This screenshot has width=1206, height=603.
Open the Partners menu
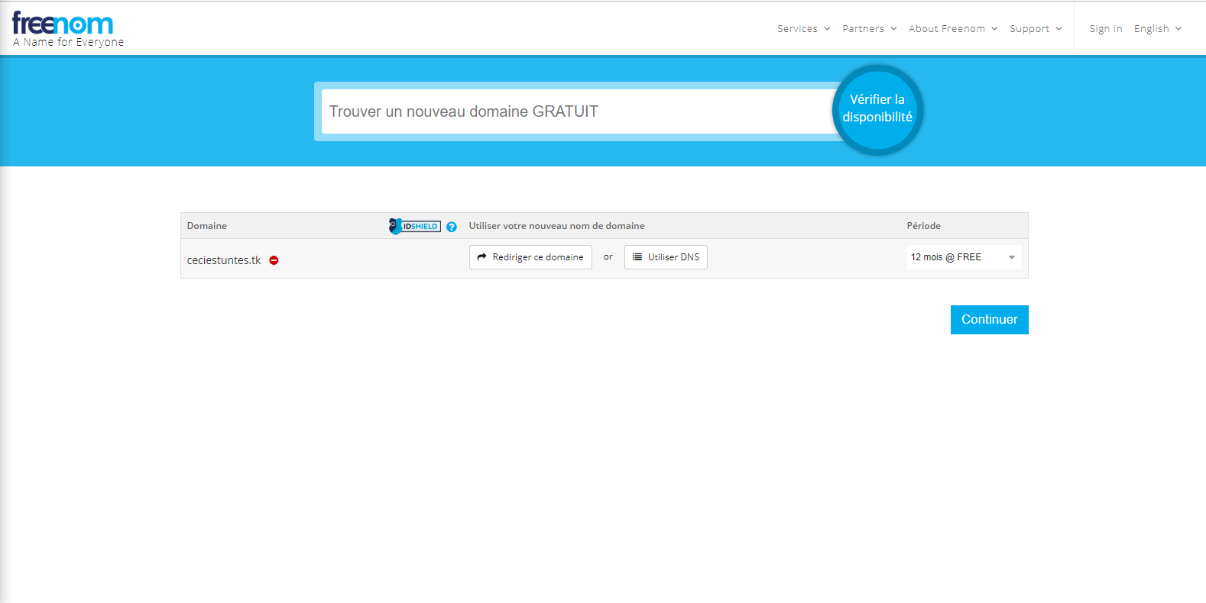point(869,29)
